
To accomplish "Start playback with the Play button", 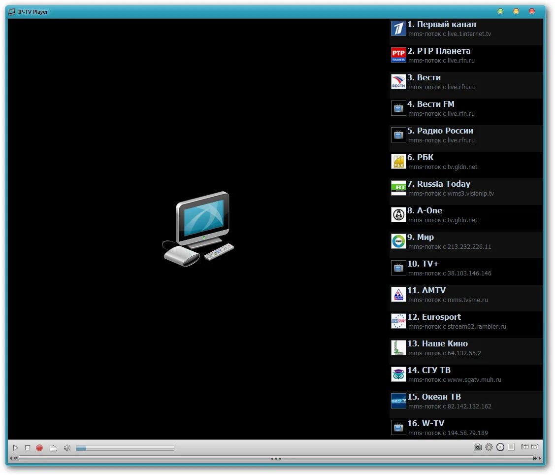I will pyautogui.click(x=15, y=448).
